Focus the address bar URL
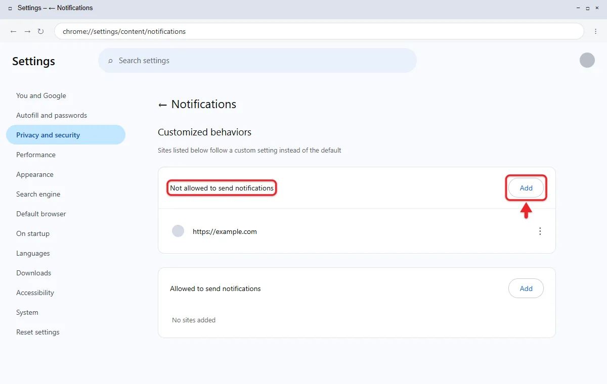This screenshot has width=607, height=384. 319,31
